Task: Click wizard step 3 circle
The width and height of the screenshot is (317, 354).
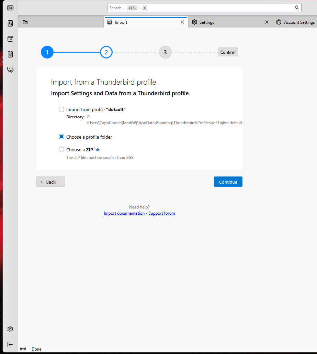Action: coord(165,52)
